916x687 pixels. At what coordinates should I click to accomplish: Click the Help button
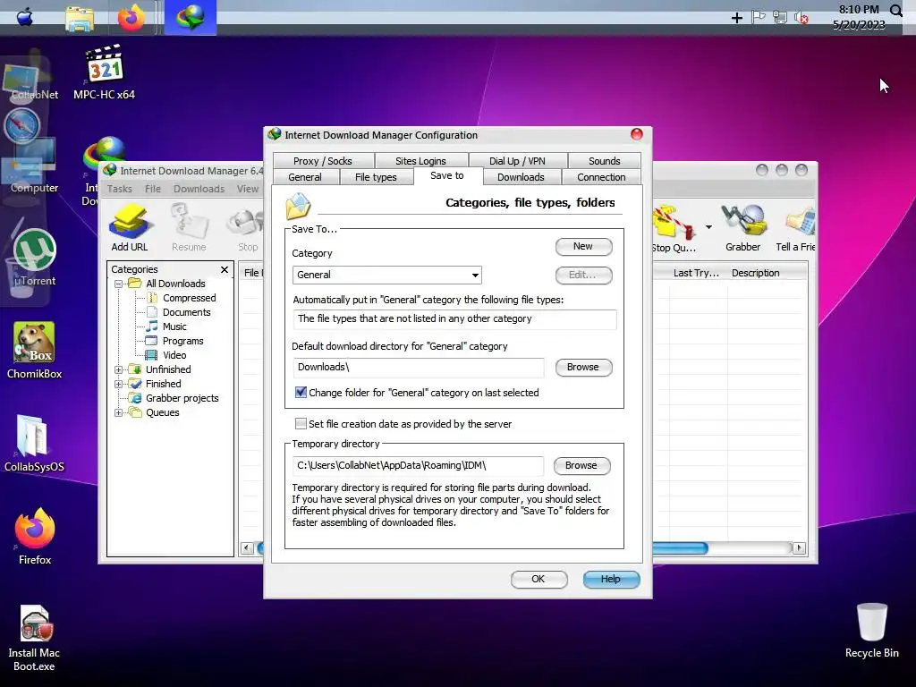pos(611,579)
